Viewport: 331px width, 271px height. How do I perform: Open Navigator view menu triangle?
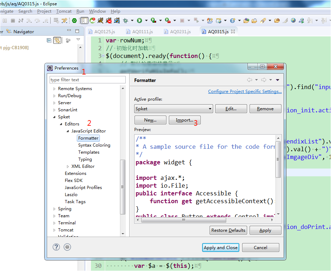click(78, 40)
